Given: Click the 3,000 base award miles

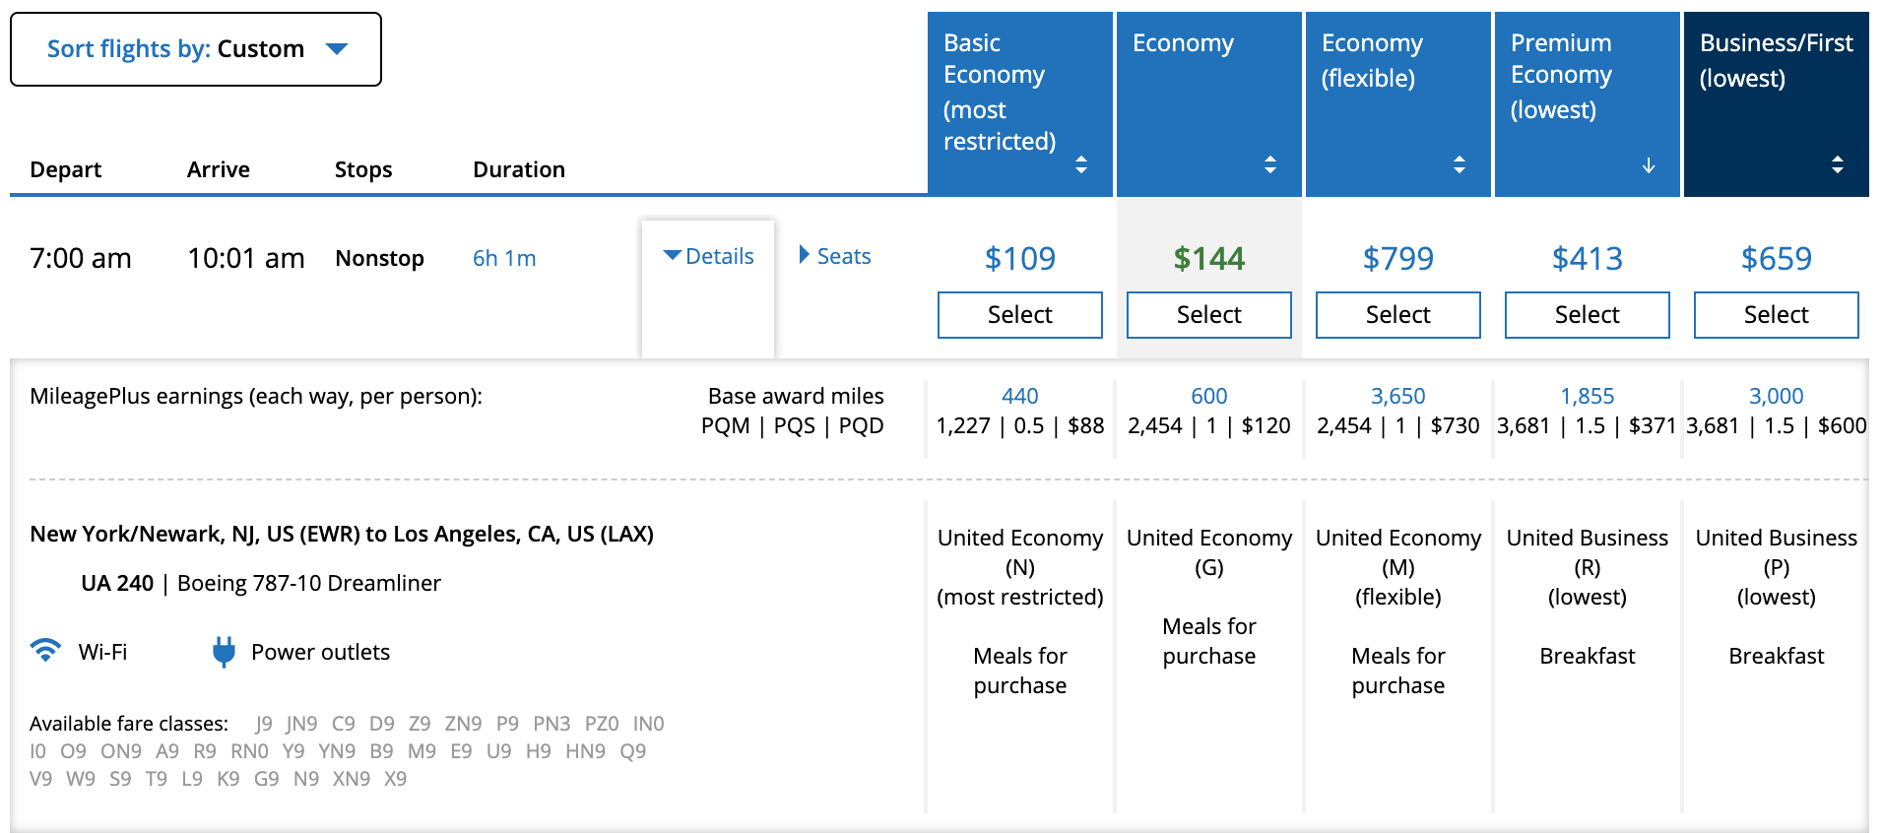Looking at the screenshot, I should click(1777, 396).
